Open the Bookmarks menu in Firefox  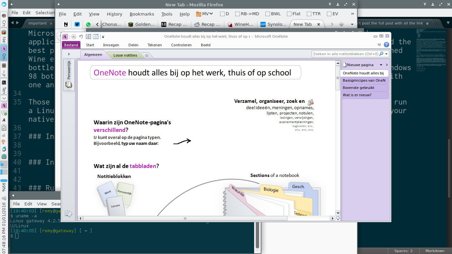142,14
